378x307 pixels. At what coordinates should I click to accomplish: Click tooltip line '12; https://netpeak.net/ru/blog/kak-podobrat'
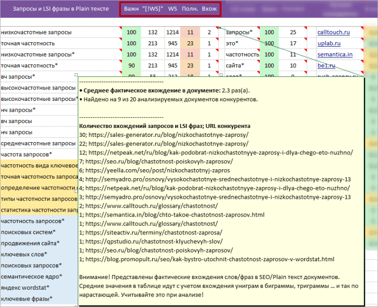216,153
